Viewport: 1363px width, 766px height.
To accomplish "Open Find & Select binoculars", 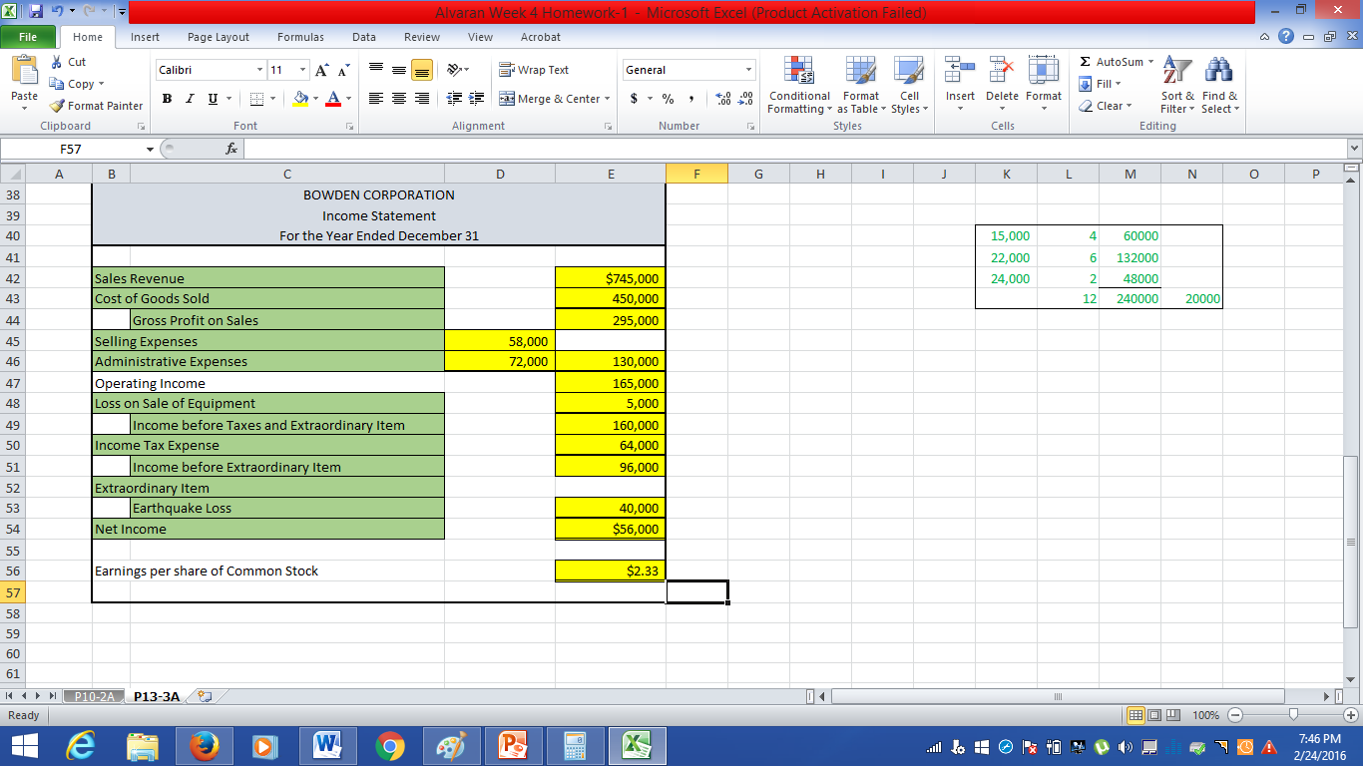I will 1219,87.
